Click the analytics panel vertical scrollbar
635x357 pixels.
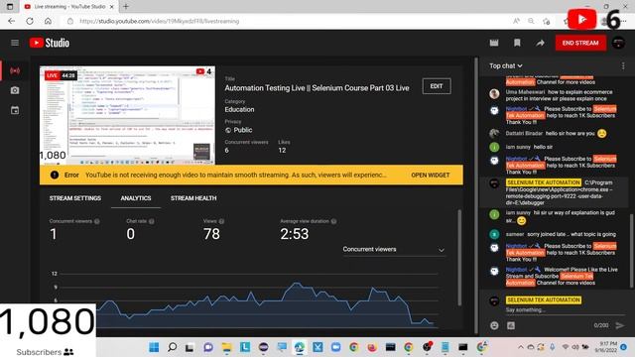459,258
